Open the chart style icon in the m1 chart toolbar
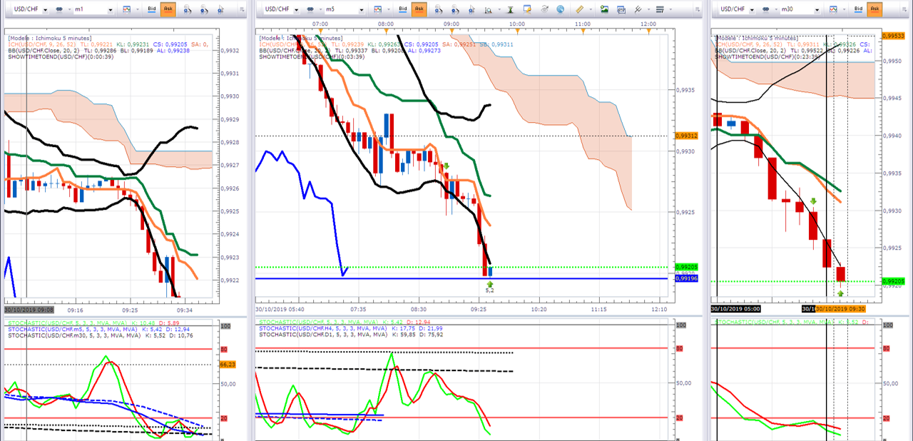This screenshot has width=913, height=441. 126,9
